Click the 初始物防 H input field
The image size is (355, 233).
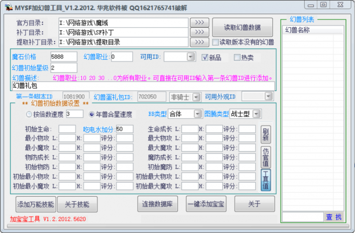(92, 167)
